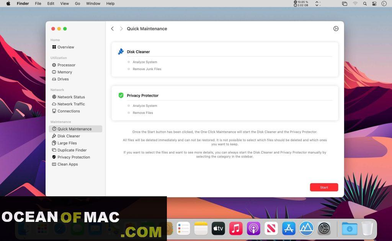Image resolution: width=392 pixels, height=241 pixels.
Task: Open Privacy Protection in the sidebar
Action: [71, 157]
